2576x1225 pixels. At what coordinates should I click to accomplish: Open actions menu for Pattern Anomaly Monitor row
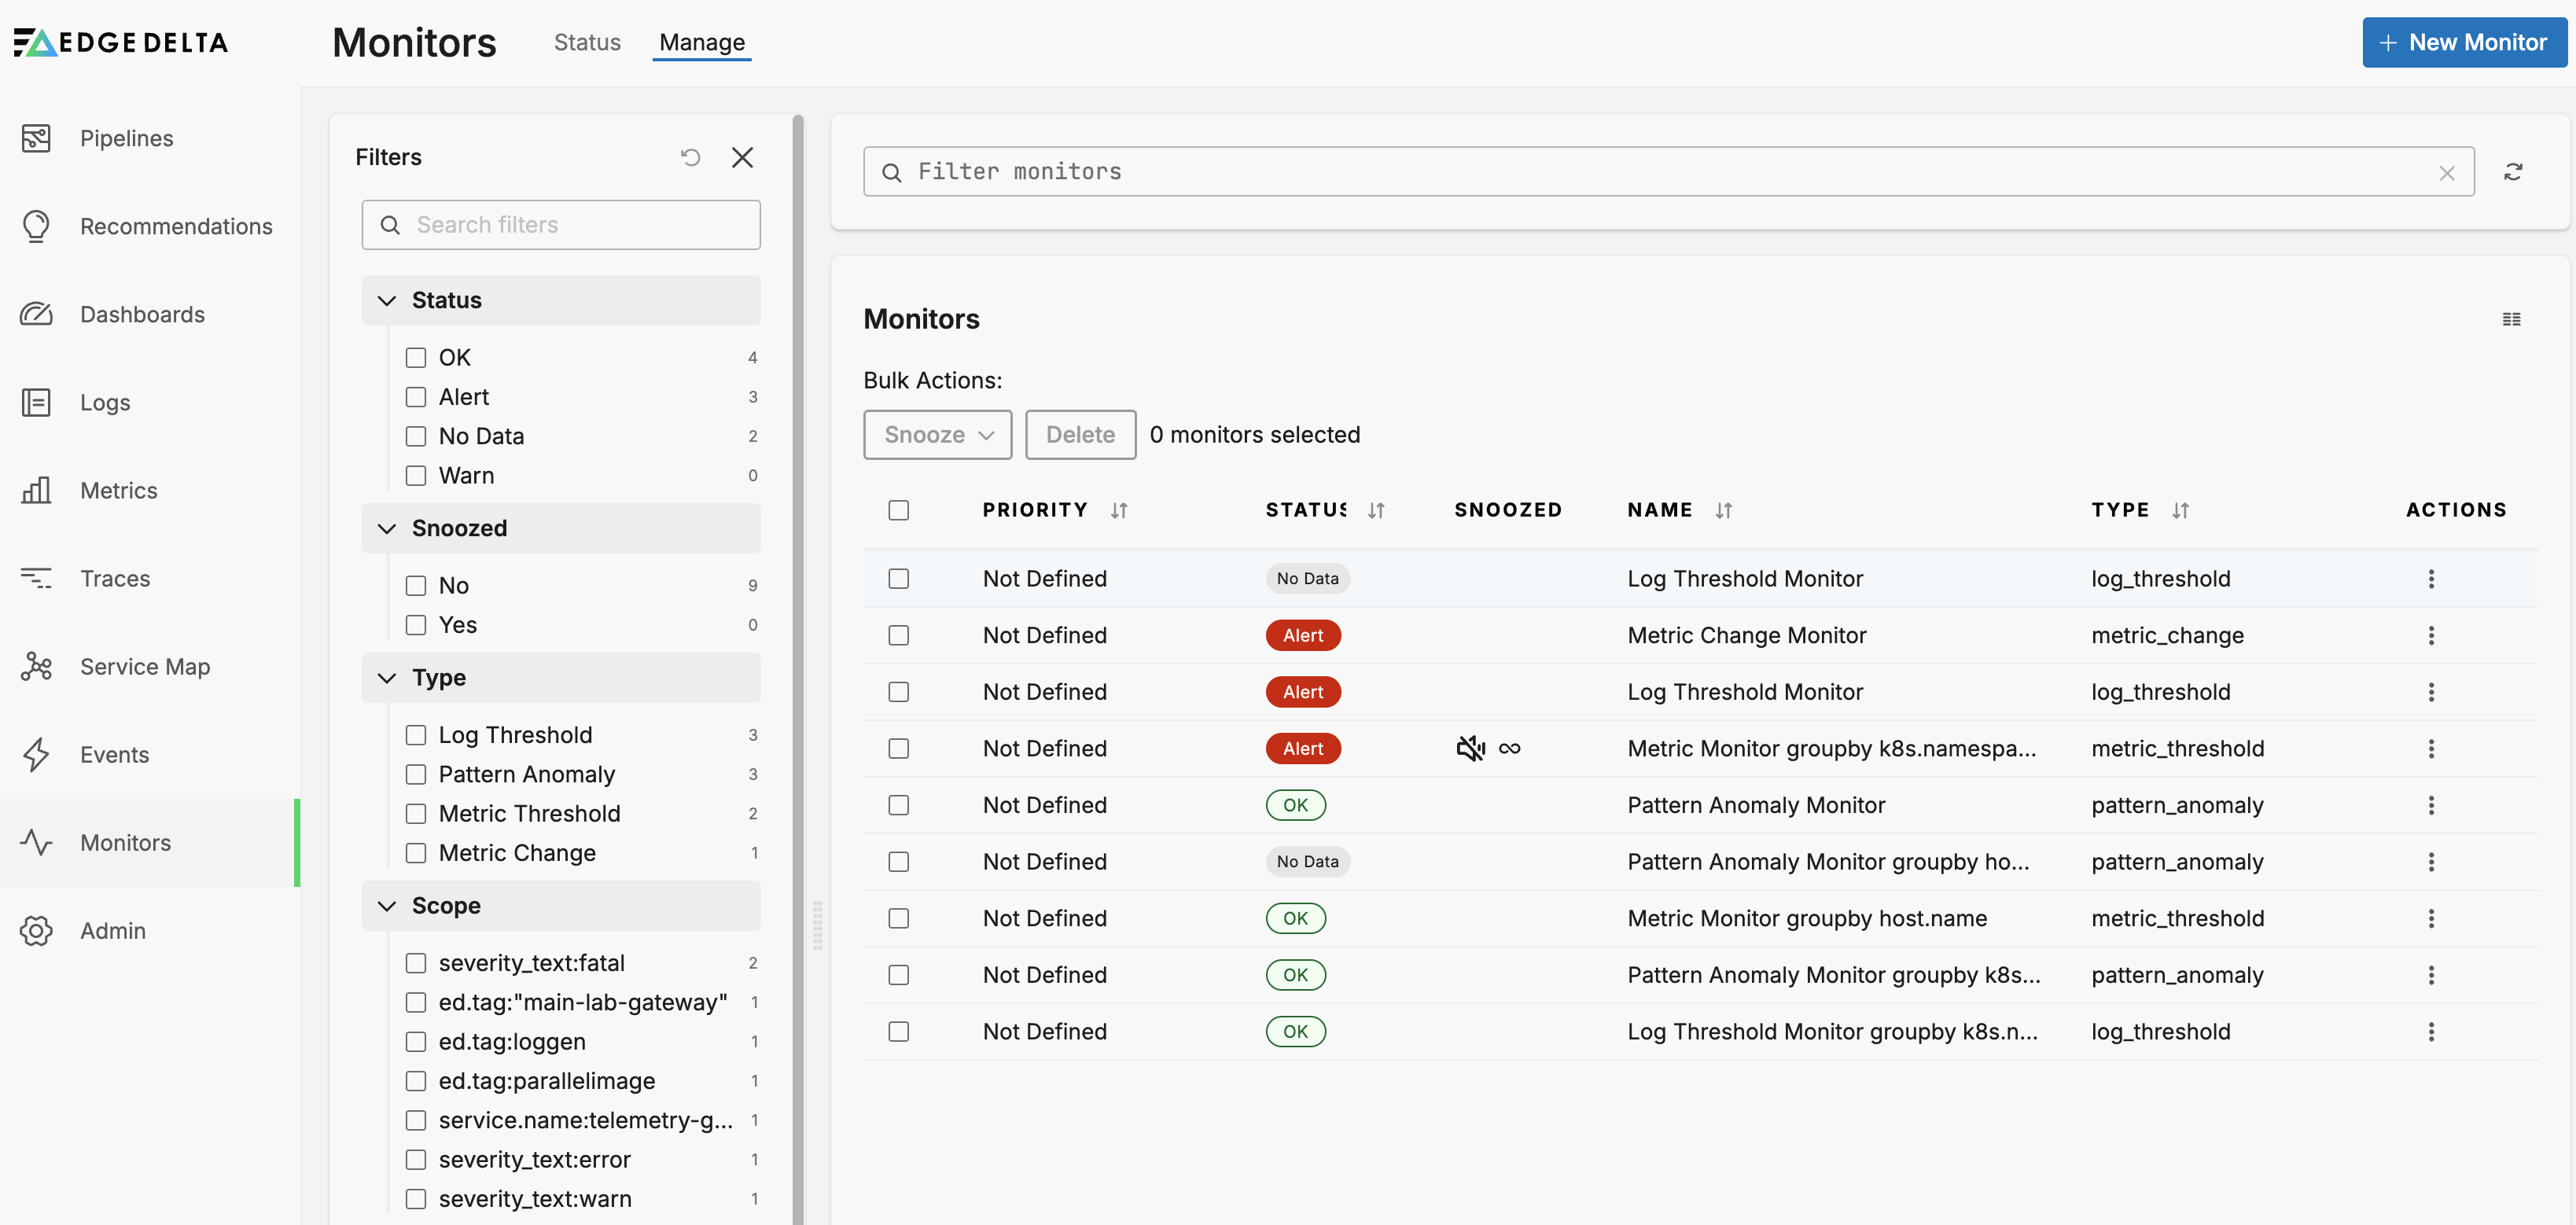click(2431, 805)
